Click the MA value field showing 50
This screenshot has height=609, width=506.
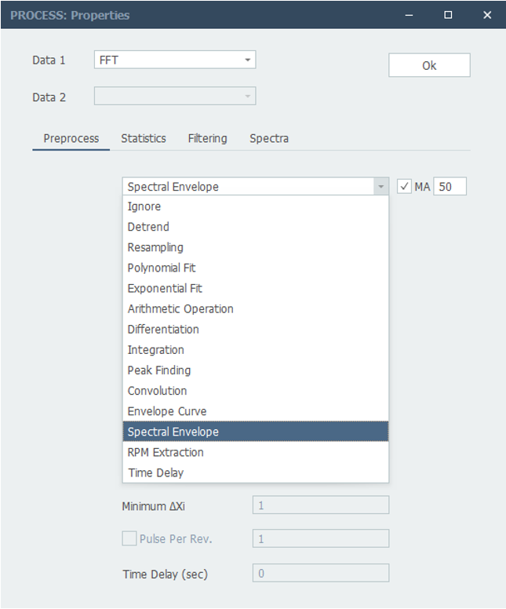click(x=450, y=187)
